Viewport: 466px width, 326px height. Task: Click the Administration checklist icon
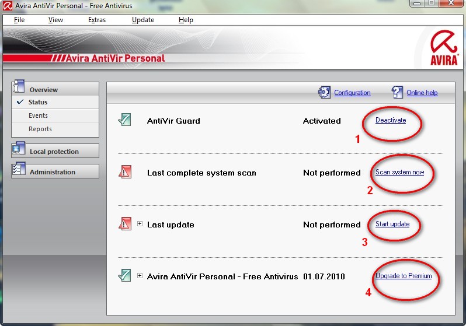click(x=19, y=169)
